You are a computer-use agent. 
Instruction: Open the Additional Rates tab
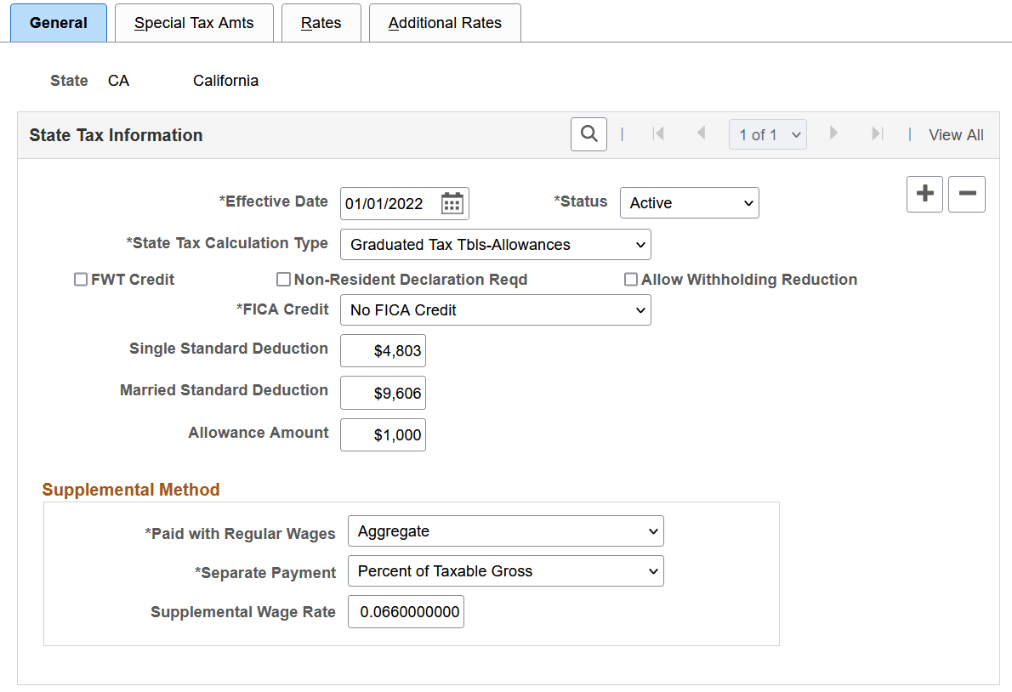(x=445, y=23)
